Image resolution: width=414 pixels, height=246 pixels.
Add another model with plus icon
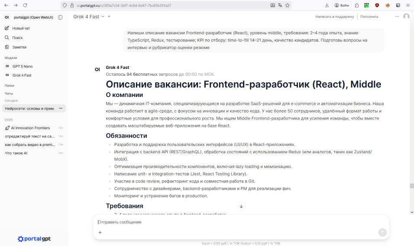tap(109, 16)
